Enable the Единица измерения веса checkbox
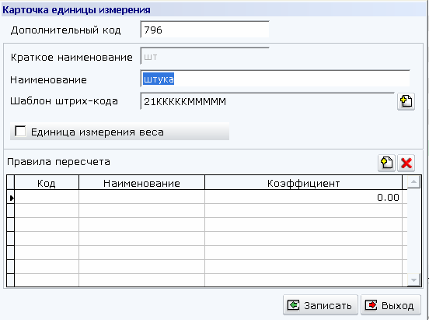Image resolution: width=429 pixels, height=320 pixels. [20, 132]
